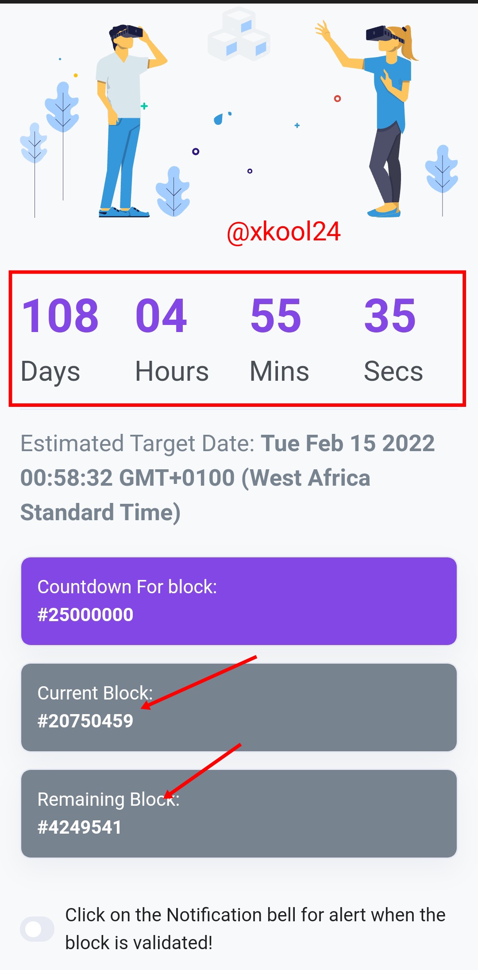Click the @xkool24 red watermark text

click(283, 232)
